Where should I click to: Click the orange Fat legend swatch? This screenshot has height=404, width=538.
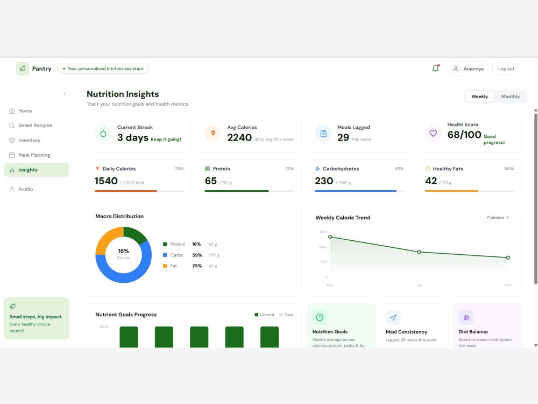click(x=165, y=266)
